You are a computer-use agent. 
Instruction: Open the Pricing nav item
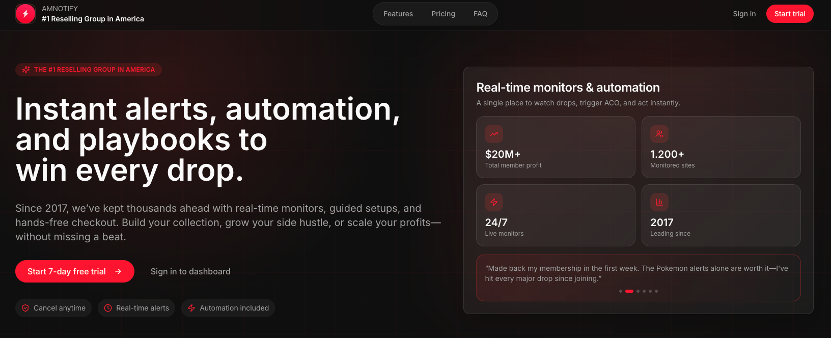[443, 14]
